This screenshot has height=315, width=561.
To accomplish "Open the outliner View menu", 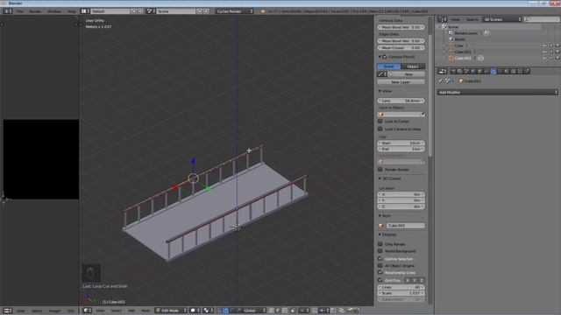I will tap(455, 19).
